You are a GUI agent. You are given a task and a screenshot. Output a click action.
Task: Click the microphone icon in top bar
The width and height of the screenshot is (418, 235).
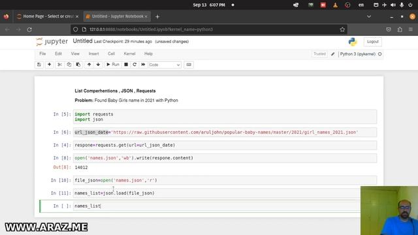tap(402, 5)
